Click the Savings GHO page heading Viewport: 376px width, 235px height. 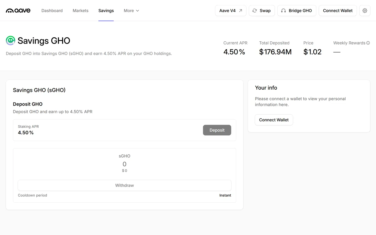(x=44, y=40)
